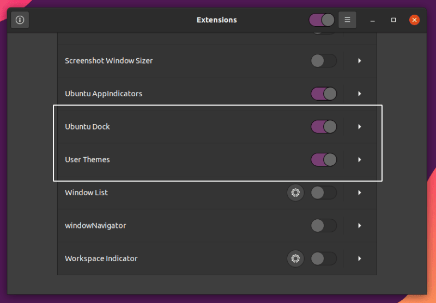This screenshot has height=303, width=436.
Task: Toggle the global extensions switch in header
Action: click(x=322, y=20)
